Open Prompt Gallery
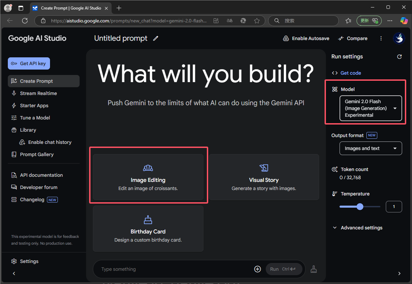This screenshot has height=284, width=412. 44,154
